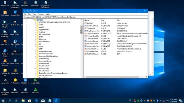This screenshot has width=184, height=103.
Task: Expand the CommonGlobUserSettings key
Action: pos(35,56)
